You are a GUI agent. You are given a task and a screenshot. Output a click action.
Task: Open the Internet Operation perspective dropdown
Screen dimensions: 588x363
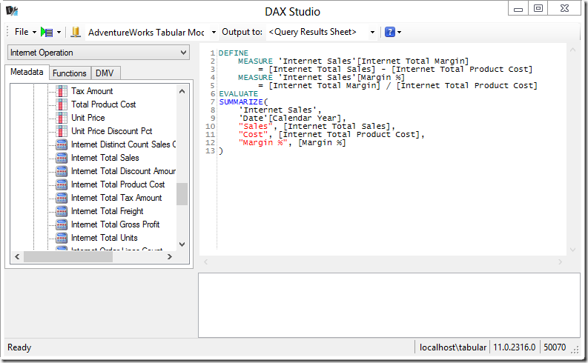(x=99, y=53)
